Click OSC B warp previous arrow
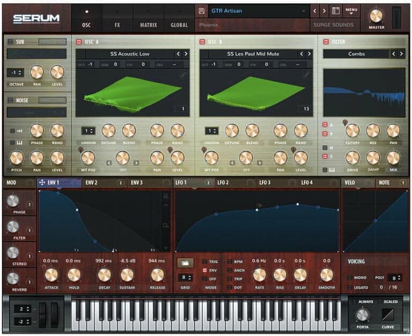 point(232,163)
